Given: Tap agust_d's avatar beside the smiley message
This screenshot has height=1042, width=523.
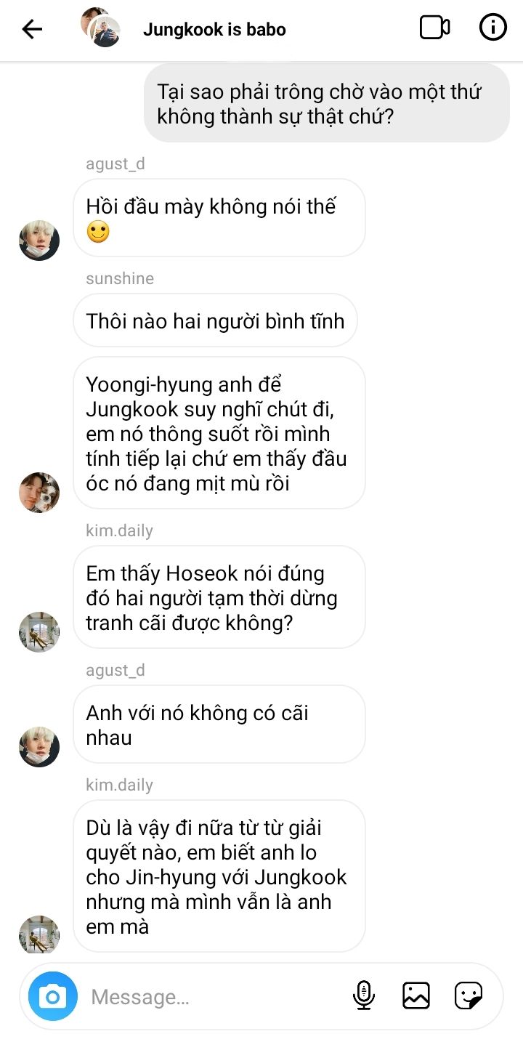Looking at the screenshot, I should click(x=39, y=241).
